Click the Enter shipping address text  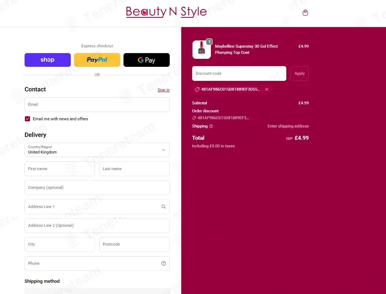[288, 126]
